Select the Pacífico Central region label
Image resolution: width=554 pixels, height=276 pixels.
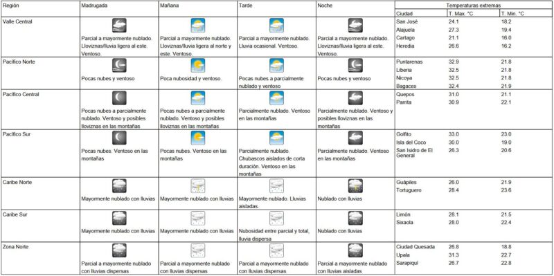click(x=21, y=94)
